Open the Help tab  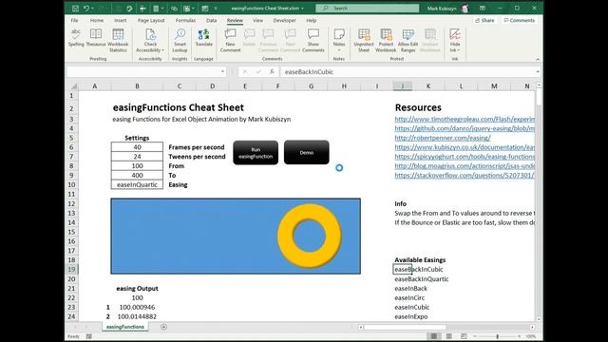[312, 20]
